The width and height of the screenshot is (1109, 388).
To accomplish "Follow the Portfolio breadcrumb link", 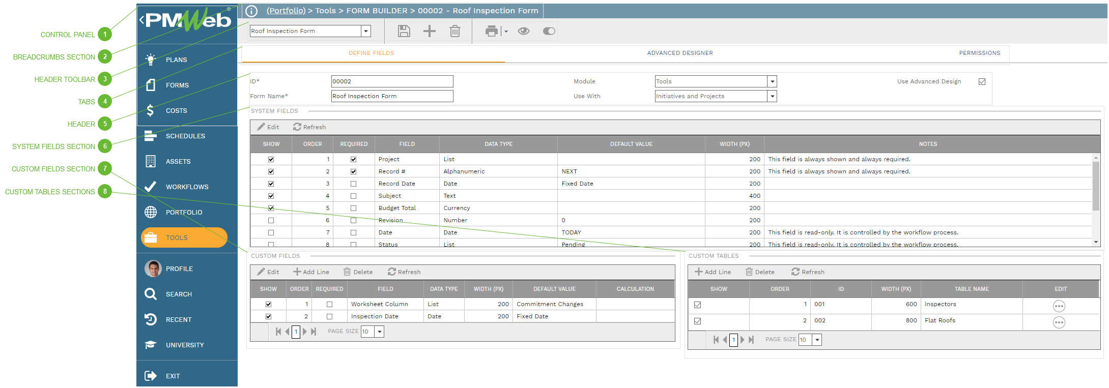I will click(286, 11).
